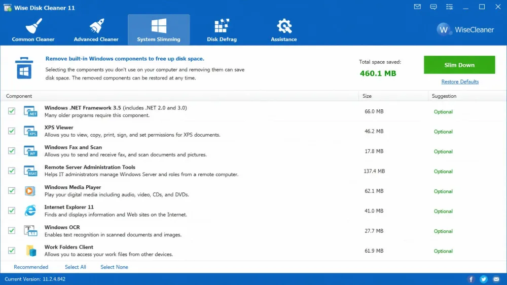
Task: Open the feedback chat bubble icon
Action: [x=433, y=7]
